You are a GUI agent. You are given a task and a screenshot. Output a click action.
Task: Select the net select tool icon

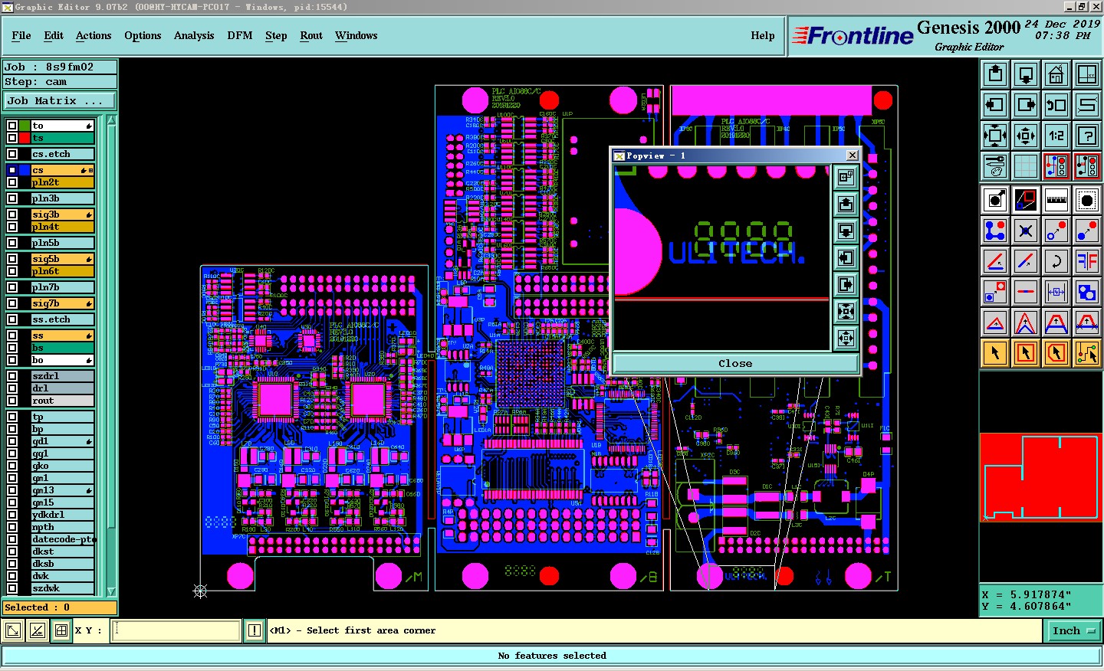(x=1087, y=353)
